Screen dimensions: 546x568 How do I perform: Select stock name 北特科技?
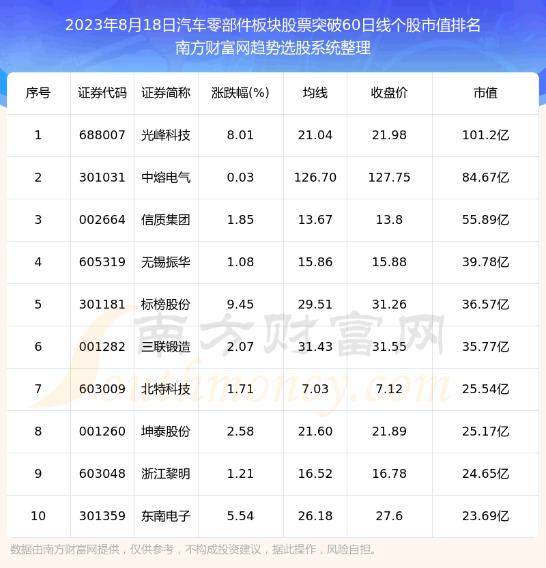click(166, 389)
